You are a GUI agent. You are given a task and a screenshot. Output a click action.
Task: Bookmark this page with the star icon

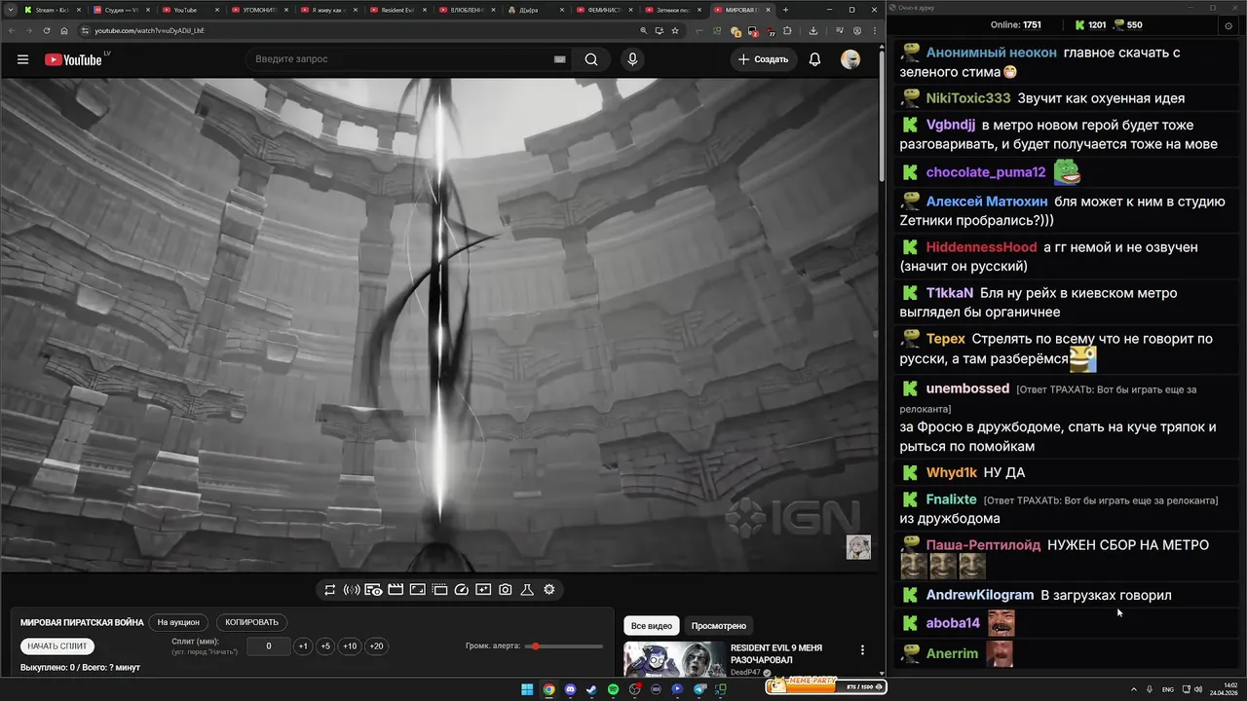click(x=675, y=30)
